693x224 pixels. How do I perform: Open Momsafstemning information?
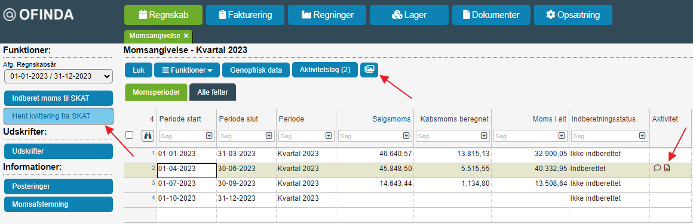pos(59,204)
